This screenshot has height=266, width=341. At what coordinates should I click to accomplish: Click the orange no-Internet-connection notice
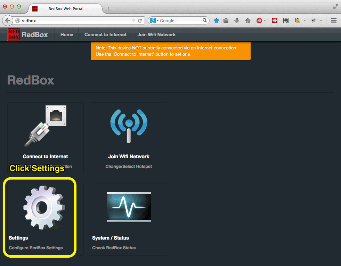point(170,51)
